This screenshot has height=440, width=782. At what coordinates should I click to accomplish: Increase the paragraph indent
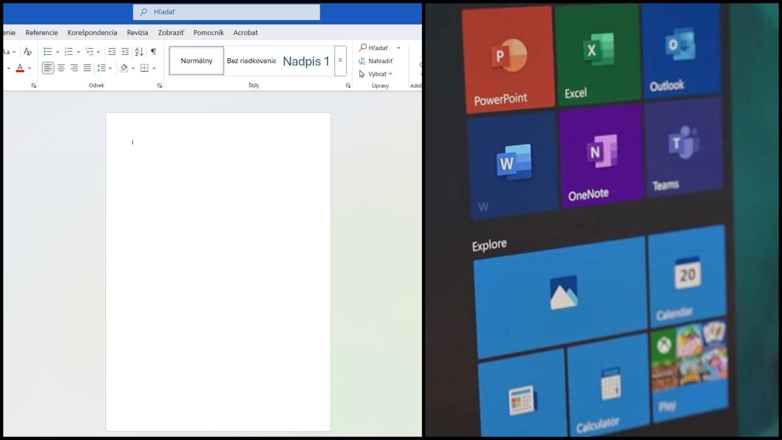[125, 51]
